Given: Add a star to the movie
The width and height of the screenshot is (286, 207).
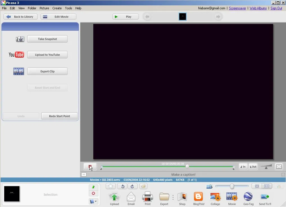Looking at the screenshot, I should pos(110,186).
